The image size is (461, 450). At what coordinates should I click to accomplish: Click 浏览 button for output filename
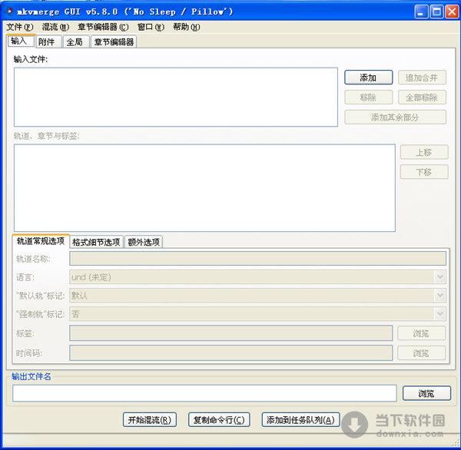(x=426, y=393)
